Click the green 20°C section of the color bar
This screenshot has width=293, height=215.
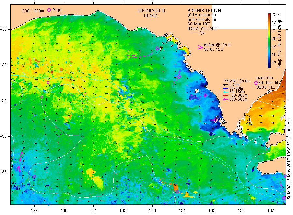click(x=269, y=39)
